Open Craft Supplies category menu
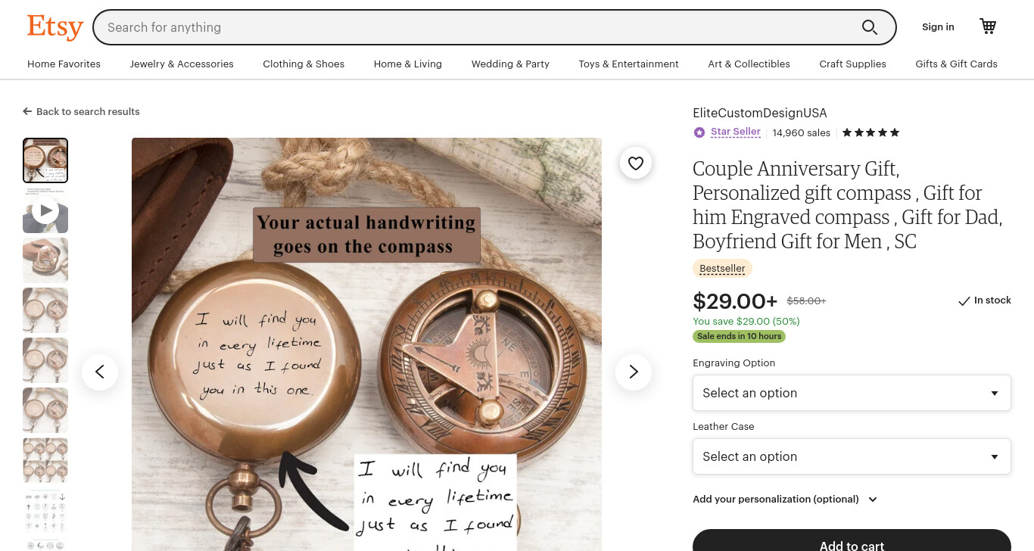 (852, 64)
